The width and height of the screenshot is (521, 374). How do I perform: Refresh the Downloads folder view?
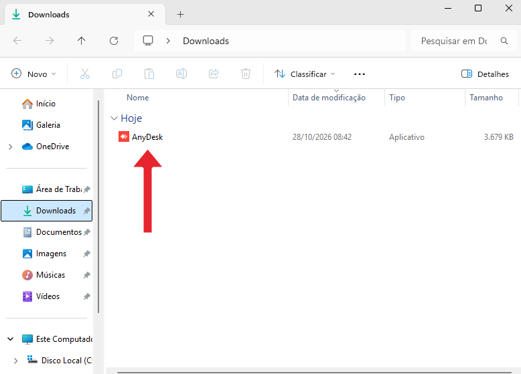(x=114, y=41)
